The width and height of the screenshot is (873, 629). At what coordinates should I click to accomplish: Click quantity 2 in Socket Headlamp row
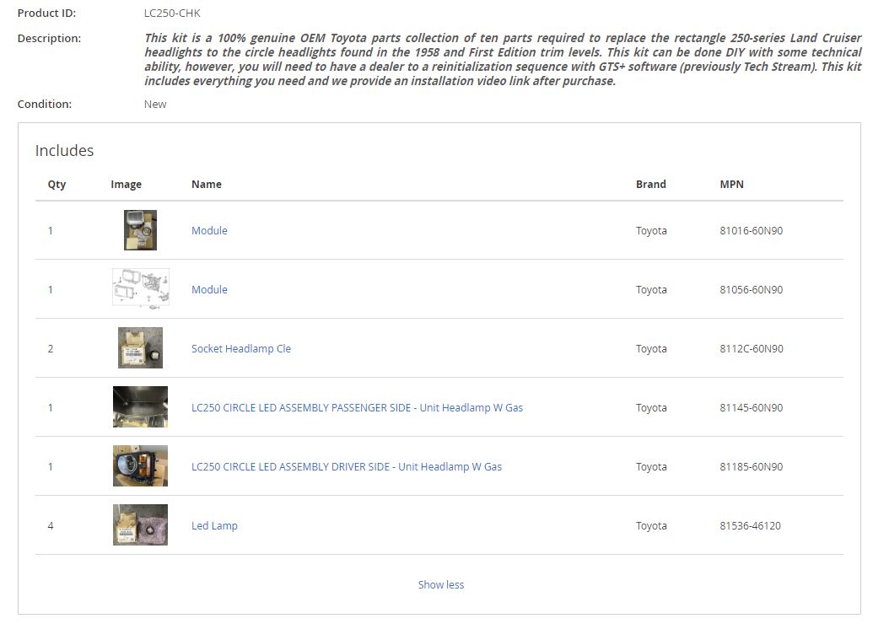click(51, 348)
